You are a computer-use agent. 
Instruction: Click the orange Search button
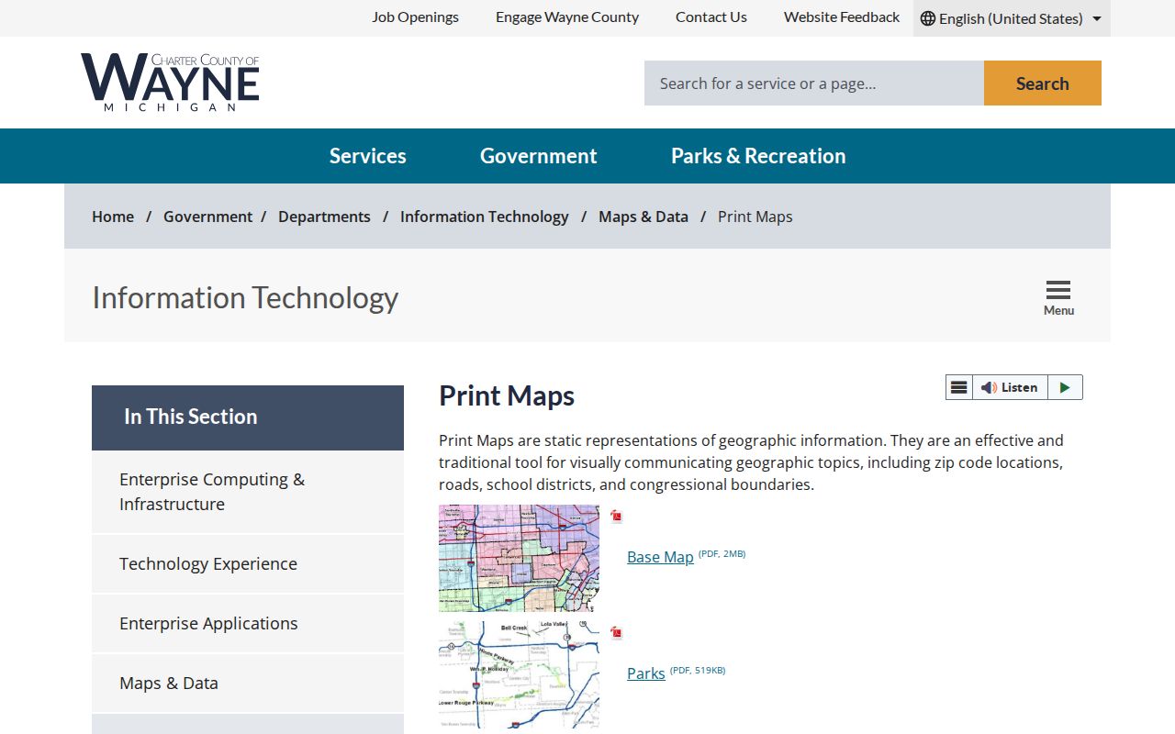pos(1043,83)
